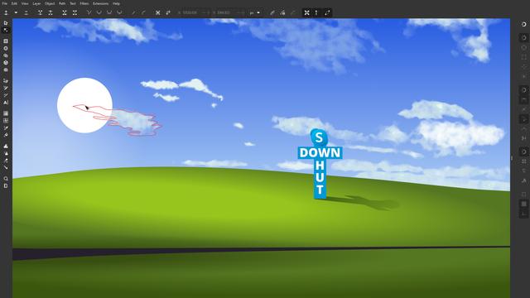
Task: Click Join selected nodes button
Action: coord(41,13)
